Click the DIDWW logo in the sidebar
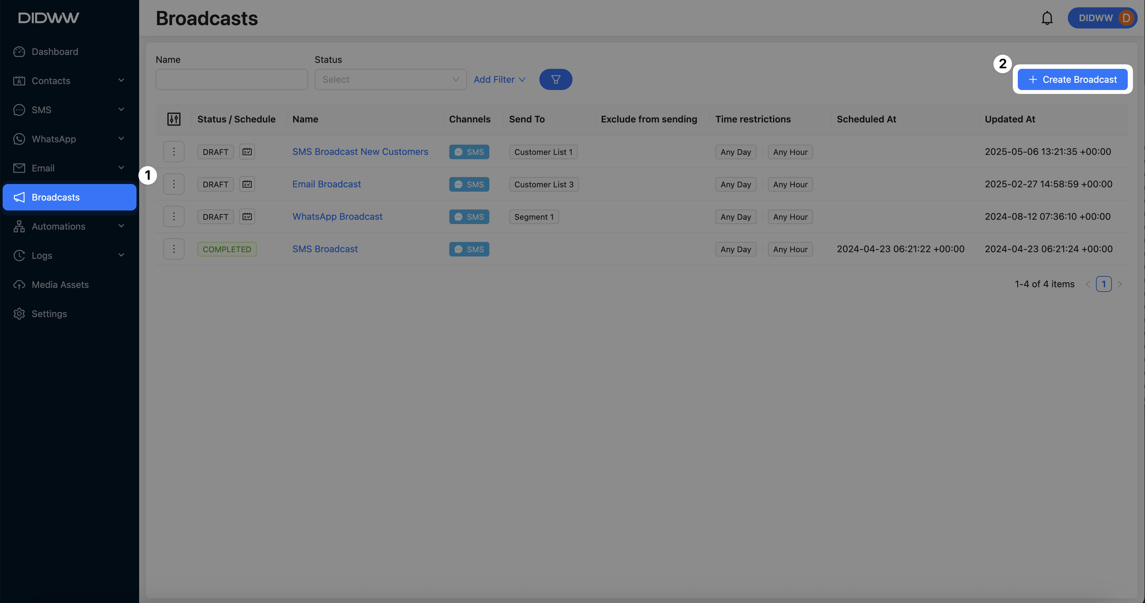 point(48,18)
